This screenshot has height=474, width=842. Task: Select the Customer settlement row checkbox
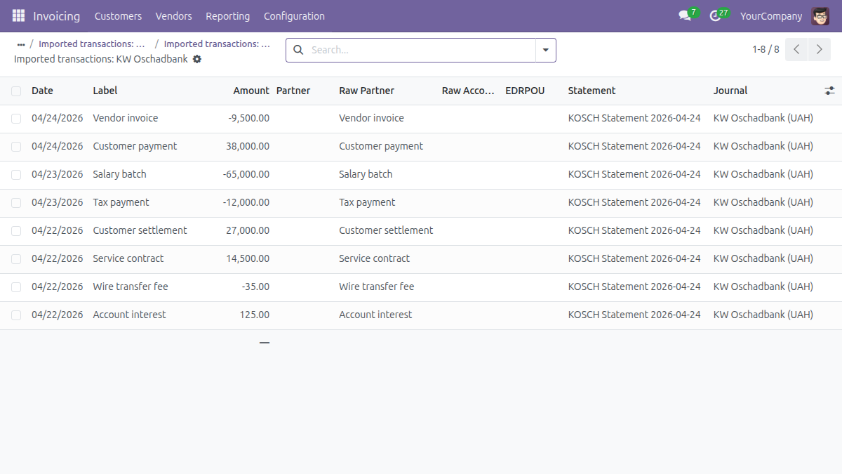coord(16,231)
